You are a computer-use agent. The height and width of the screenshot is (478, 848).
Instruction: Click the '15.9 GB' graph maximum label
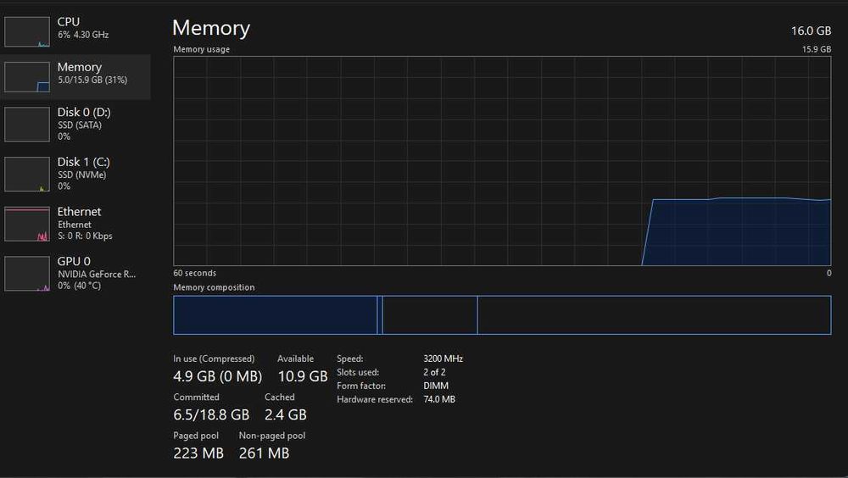click(x=817, y=49)
